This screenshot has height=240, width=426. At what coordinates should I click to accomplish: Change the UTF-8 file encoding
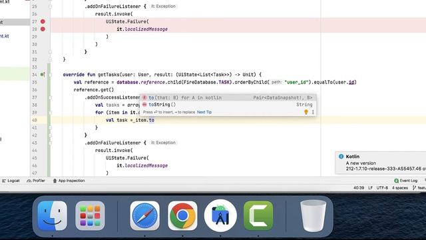pyautogui.click(x=382, y=188)
